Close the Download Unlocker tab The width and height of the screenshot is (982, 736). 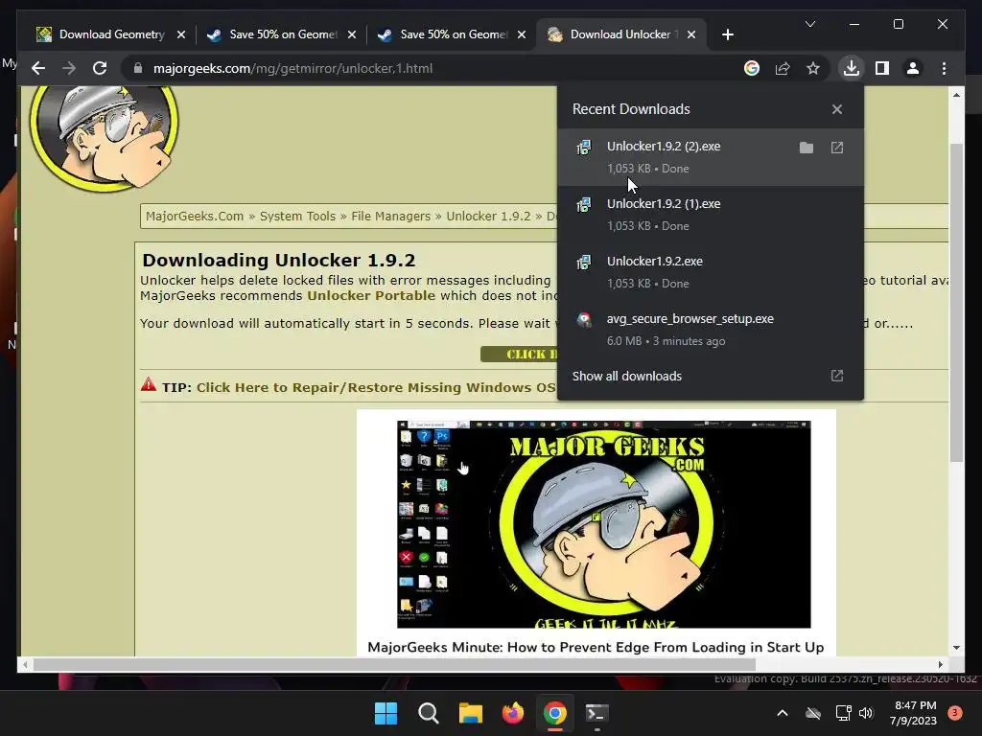tap(691, 34)
